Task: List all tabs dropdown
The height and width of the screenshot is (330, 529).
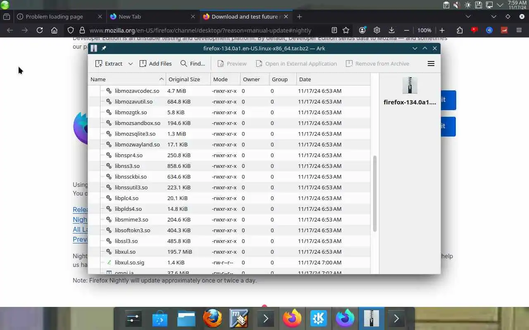Action: (468, 16)
